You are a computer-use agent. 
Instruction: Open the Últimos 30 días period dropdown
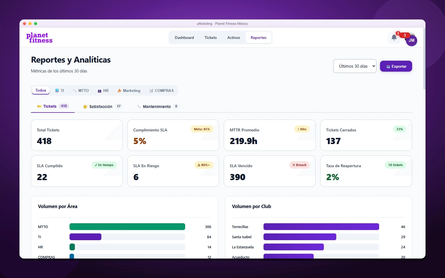[355, 66]
